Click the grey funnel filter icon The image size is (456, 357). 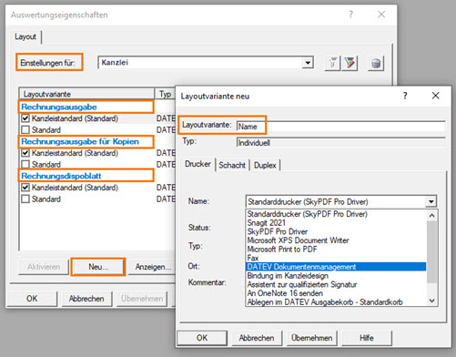tap(332, 63)
